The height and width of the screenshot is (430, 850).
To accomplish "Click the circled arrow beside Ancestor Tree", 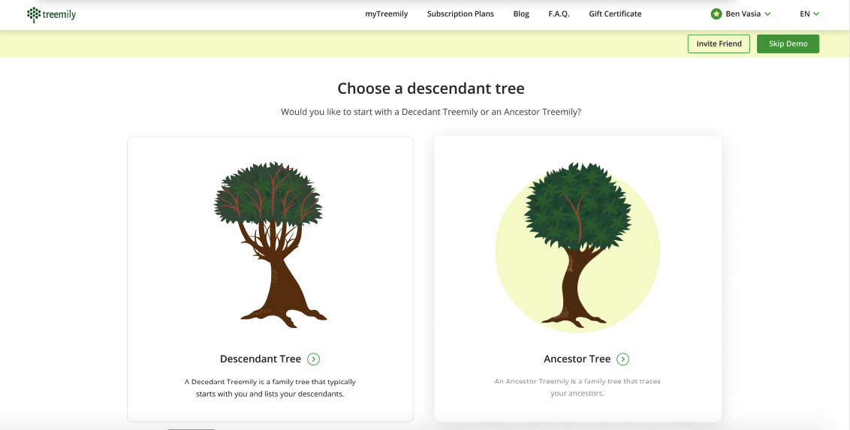I will point(622,359).
